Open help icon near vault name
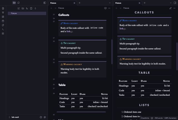The height and width of the screenshot is (120, 178). [41, 117]
